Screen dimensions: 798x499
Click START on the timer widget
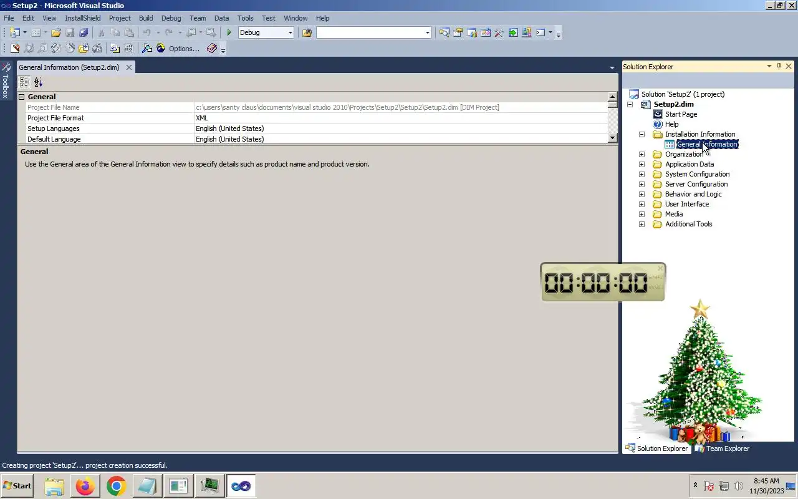tap(656, 278)
